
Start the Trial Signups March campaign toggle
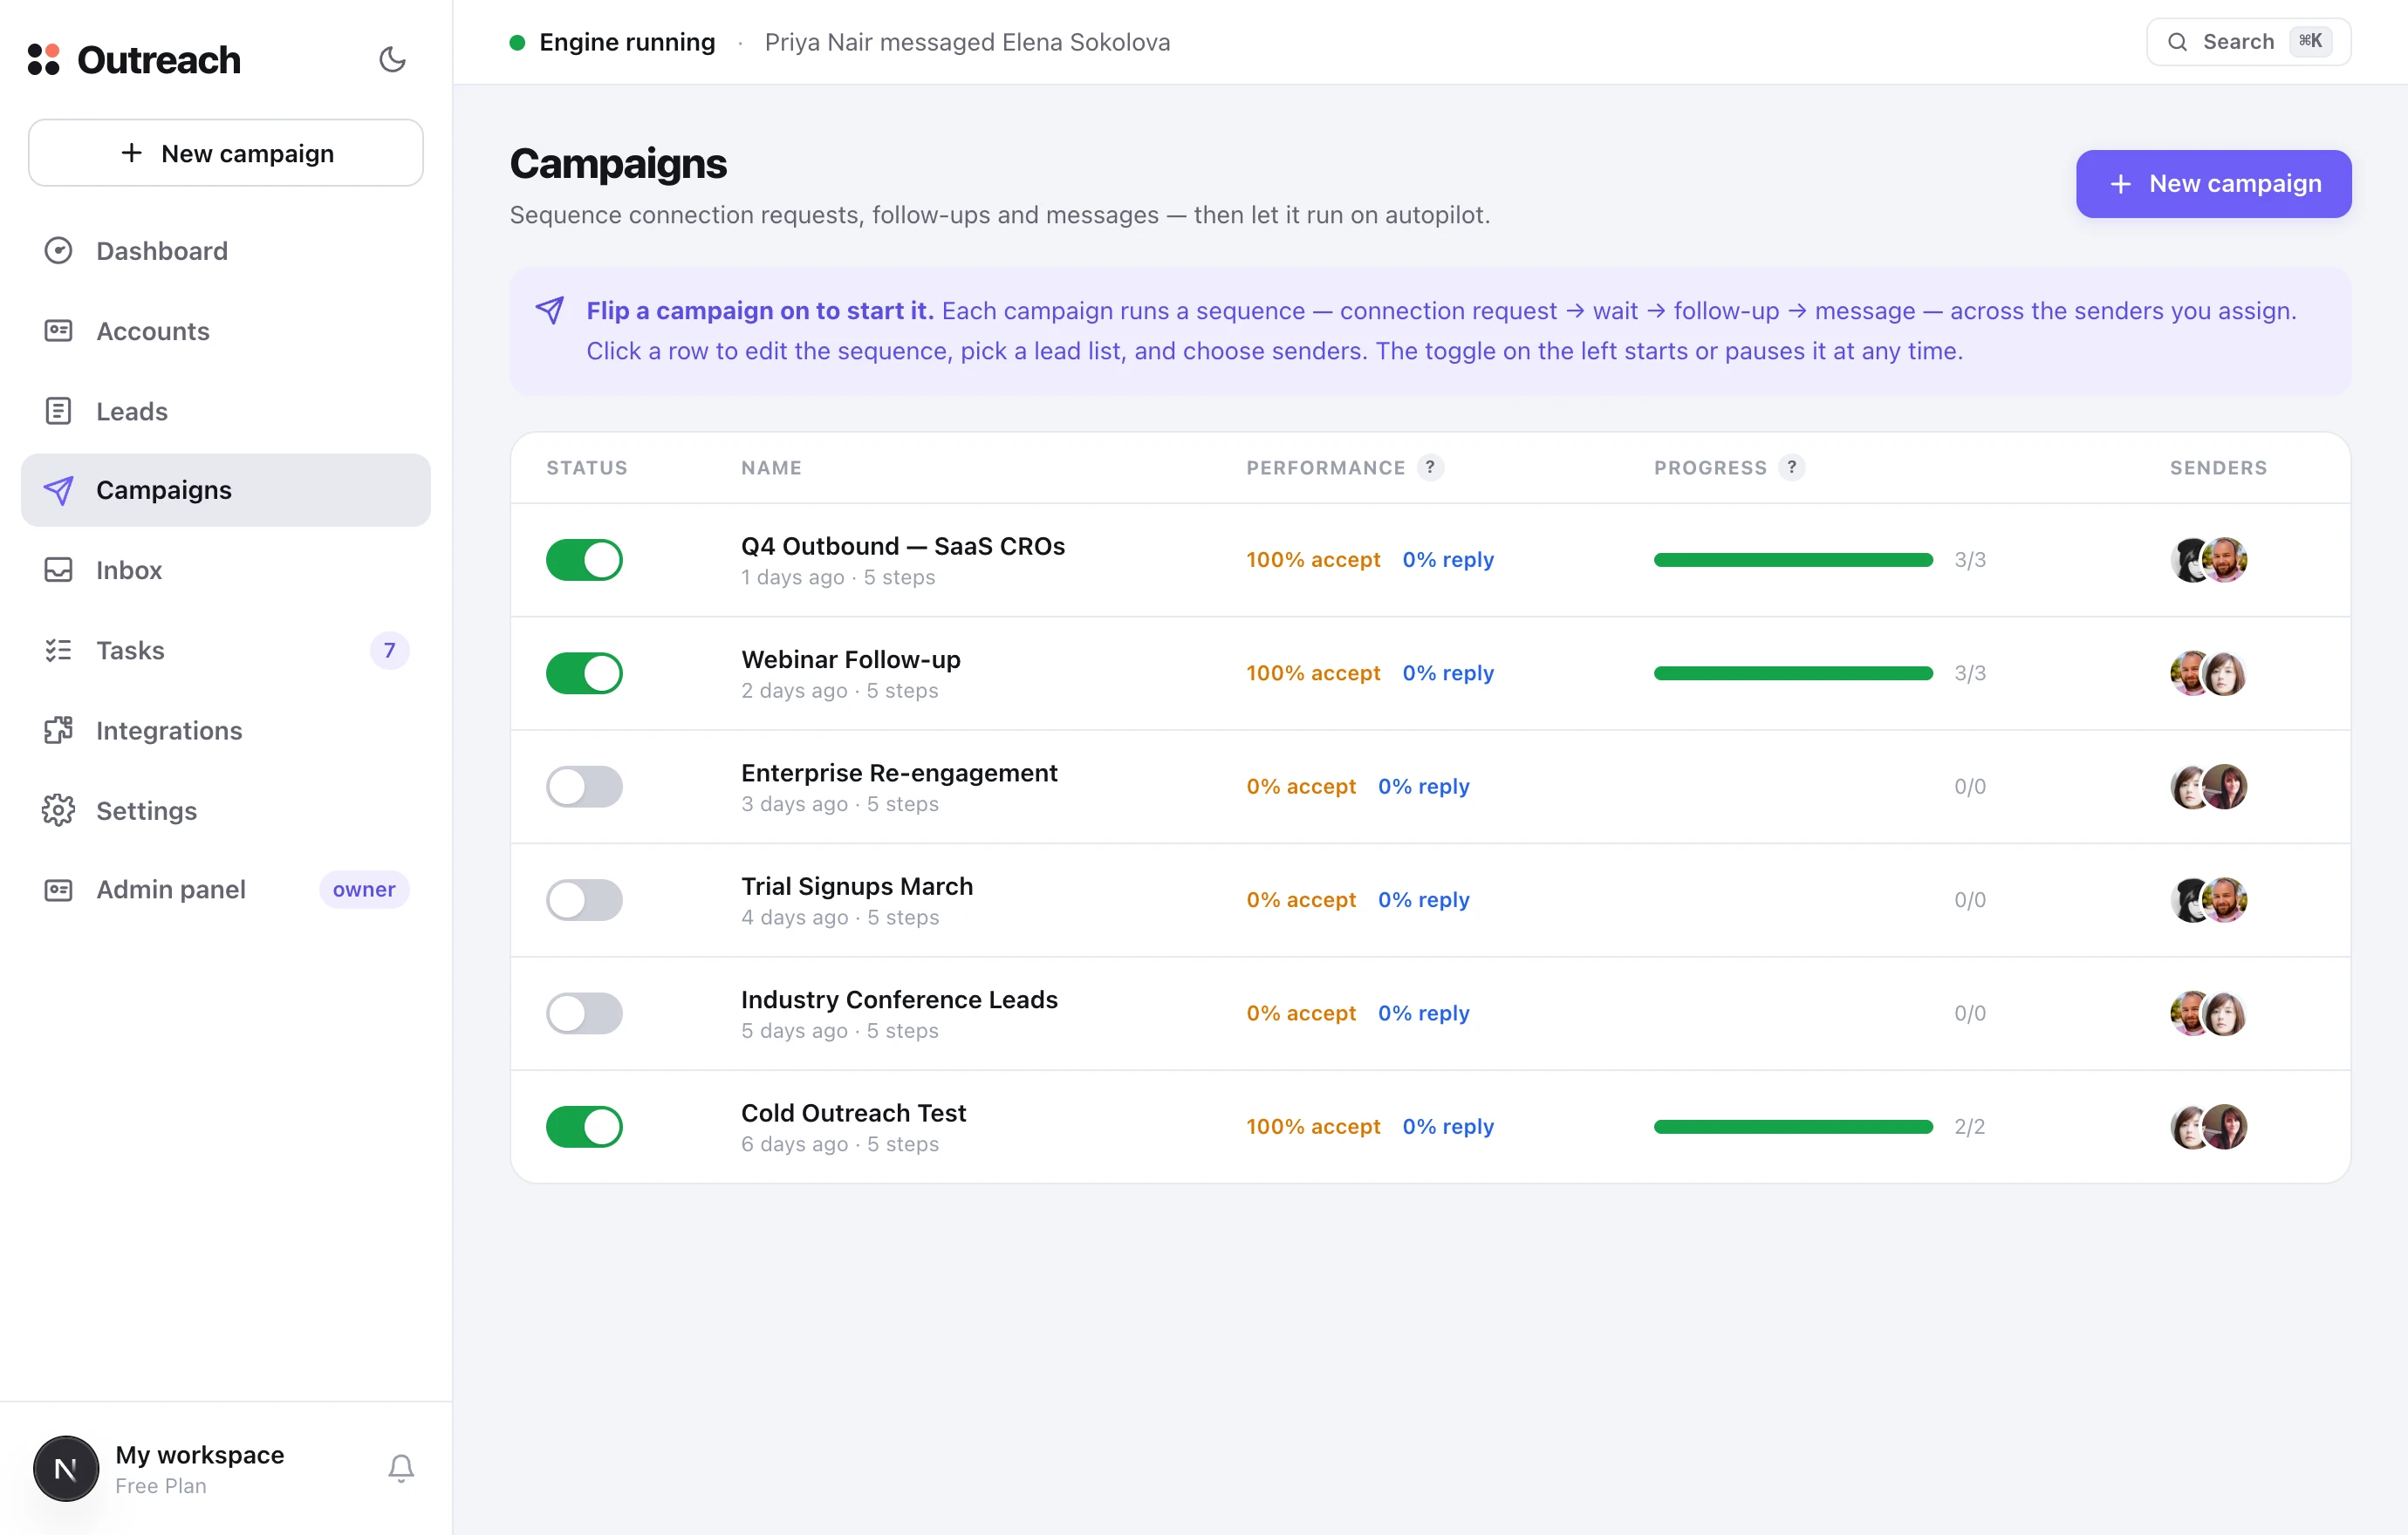pyautogui.click(x=584, y=900)
